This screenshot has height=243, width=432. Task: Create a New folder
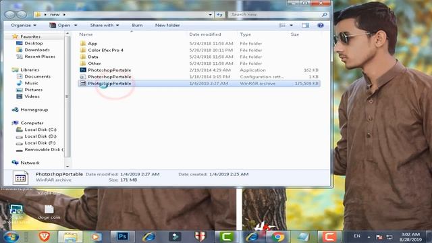pos(167,26)
